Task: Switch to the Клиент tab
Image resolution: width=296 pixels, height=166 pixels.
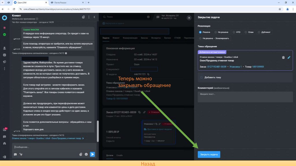Action: tap(116, 38)
